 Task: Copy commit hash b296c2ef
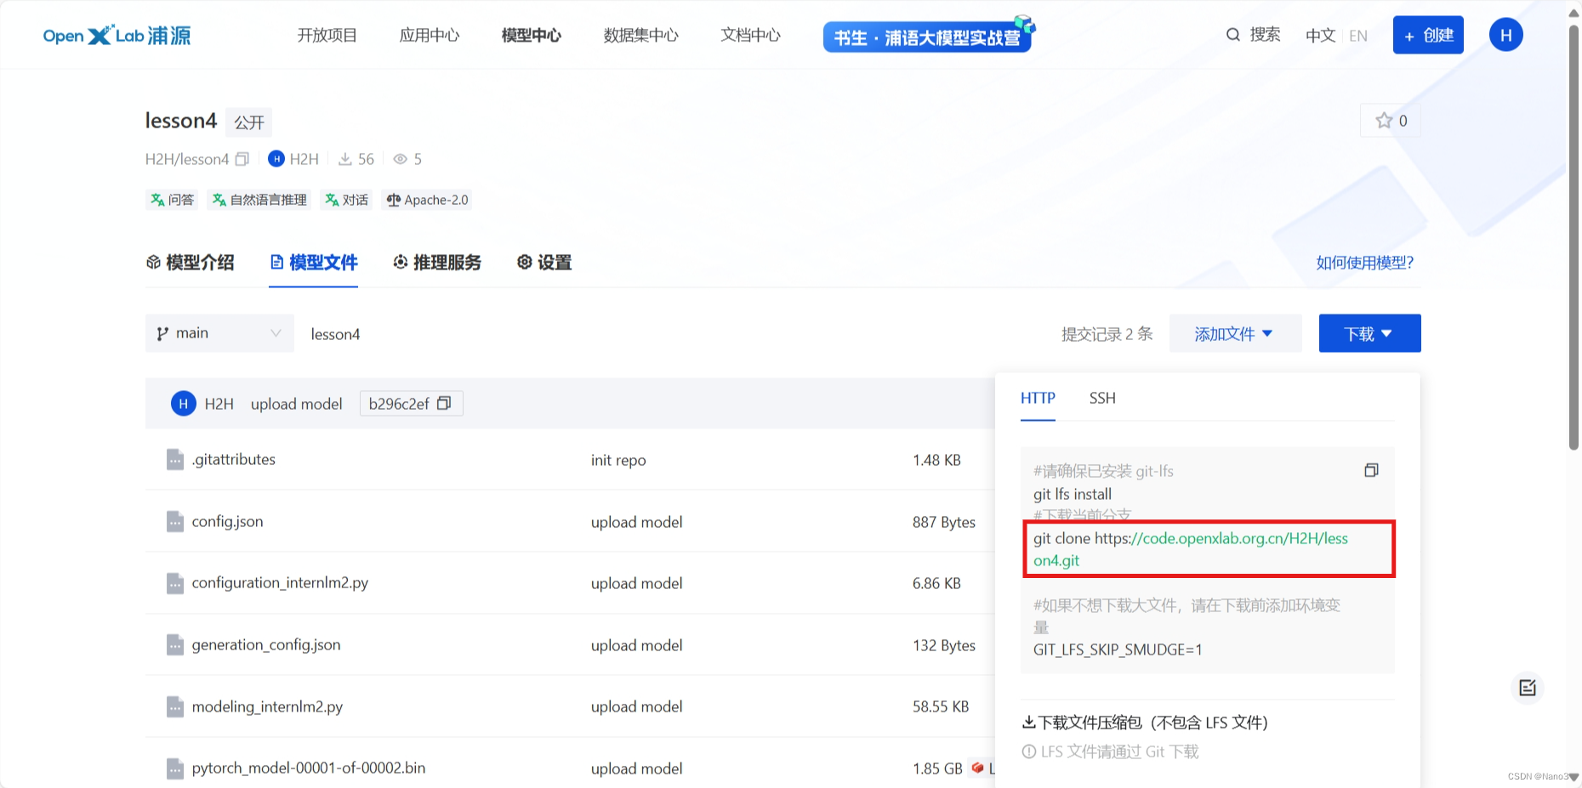444,403
